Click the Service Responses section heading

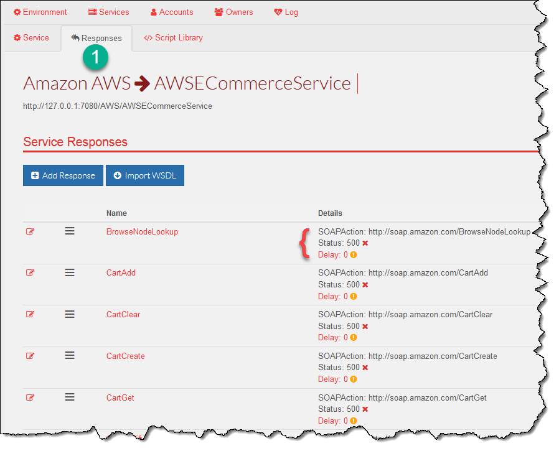coord(75,142)
